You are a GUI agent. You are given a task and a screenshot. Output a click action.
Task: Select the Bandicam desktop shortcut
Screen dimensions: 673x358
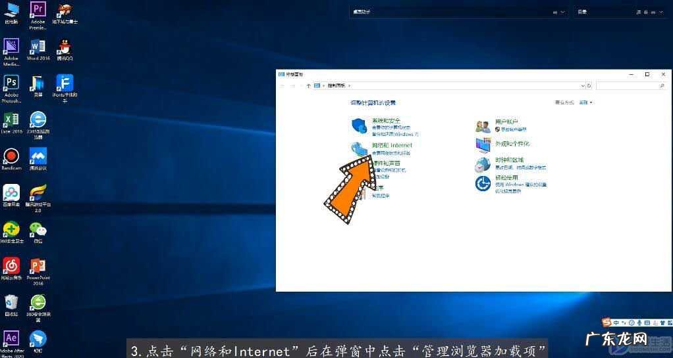point(11,160)
